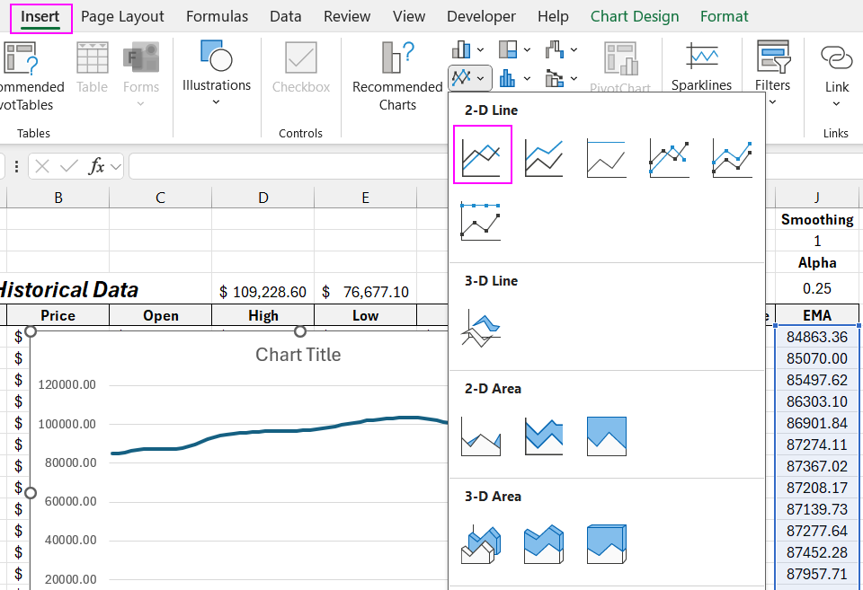863x590 pixels.
Task: Select the 100% Stacked Line chart type
Action: tap(606, 153)
